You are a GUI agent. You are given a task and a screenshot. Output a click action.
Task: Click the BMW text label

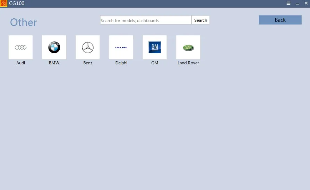point(54,63)
